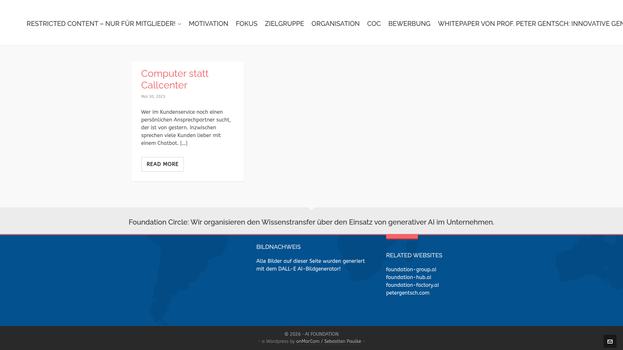This screenshot has height=350, width=623.
Task: Select the Zielgruppe menu item
Action: click(x=284, y=24)
